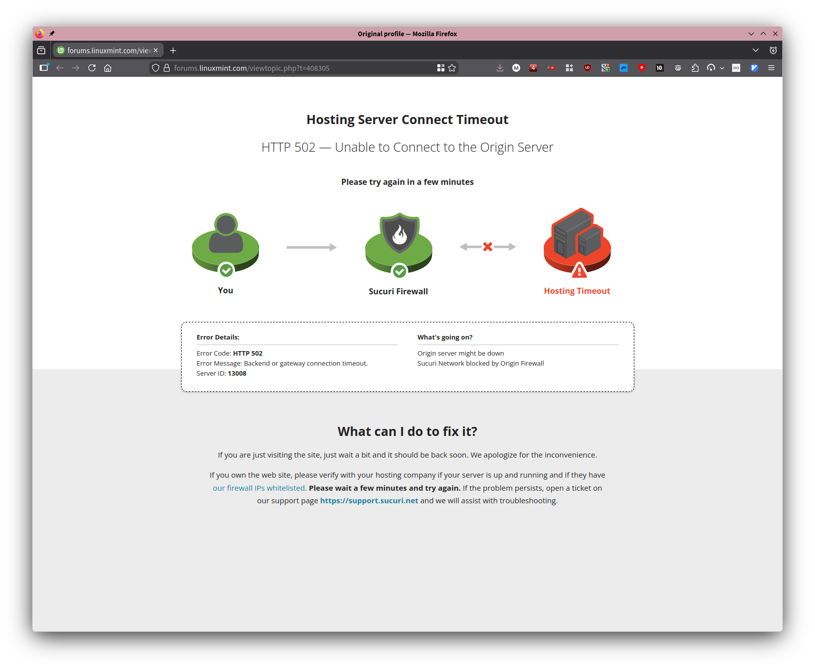Open the Downloads panel

(x=500, y=68)
